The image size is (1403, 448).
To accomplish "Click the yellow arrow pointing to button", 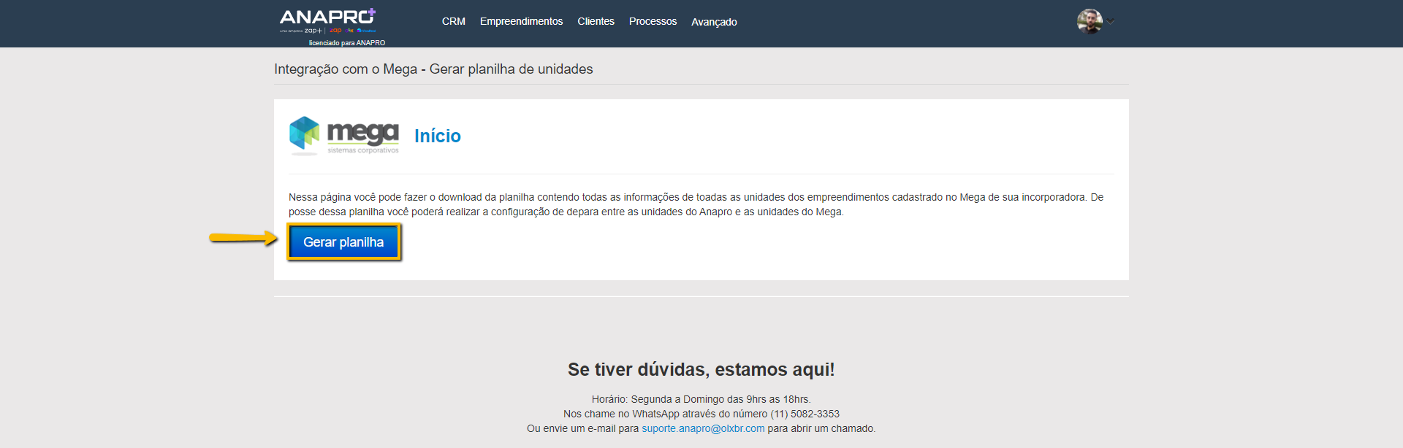I will click(243, 238).
